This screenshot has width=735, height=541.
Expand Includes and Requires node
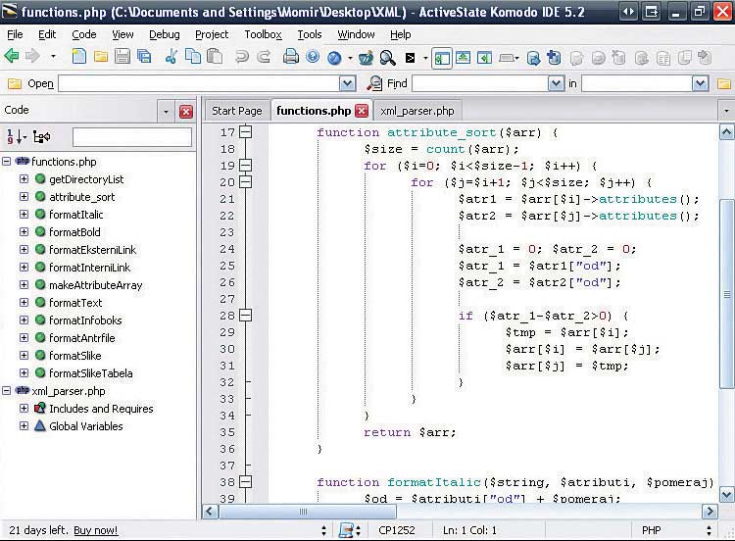click(x=24, y=409)
